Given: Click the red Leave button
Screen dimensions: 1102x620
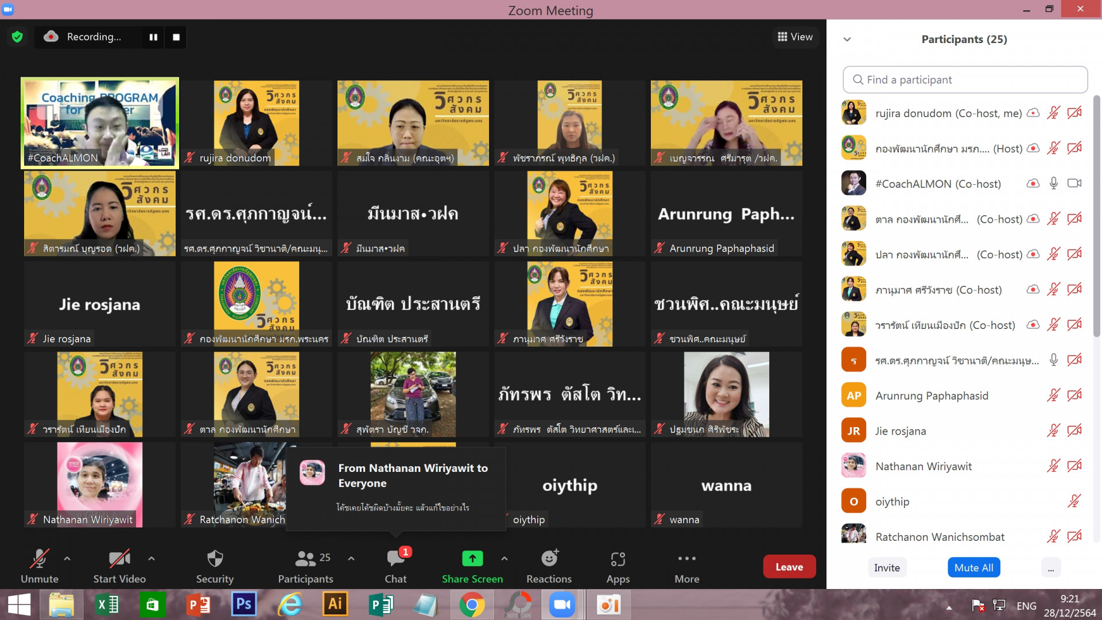Looking at the screenshot, I should [789, 567].
